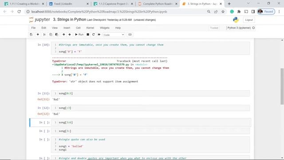This screenshot has height=160, width=284.
Task: Click Out[11] result 'Bal'
Action: 56,100
